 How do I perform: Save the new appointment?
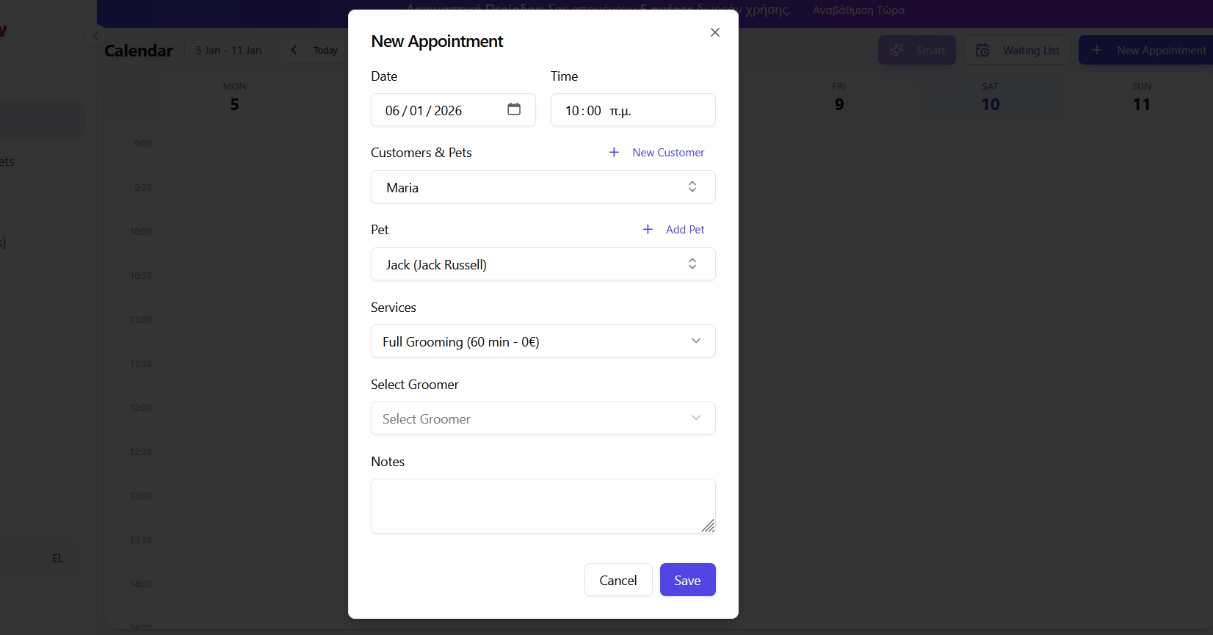(x=687, y=579)
